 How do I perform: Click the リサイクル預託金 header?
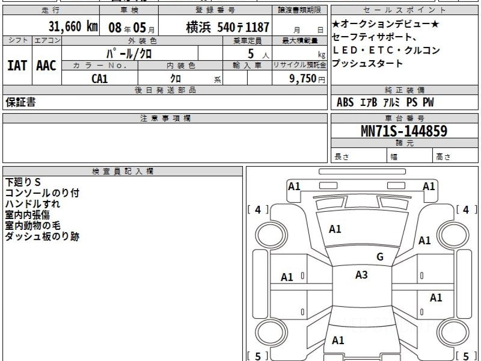(300, 65)
